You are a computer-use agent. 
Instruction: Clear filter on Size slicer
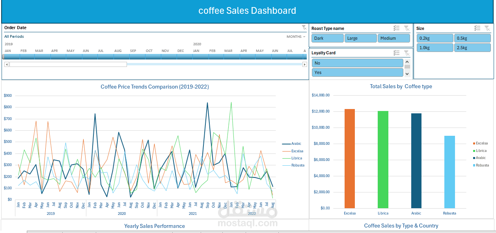[x=487, y=28]
